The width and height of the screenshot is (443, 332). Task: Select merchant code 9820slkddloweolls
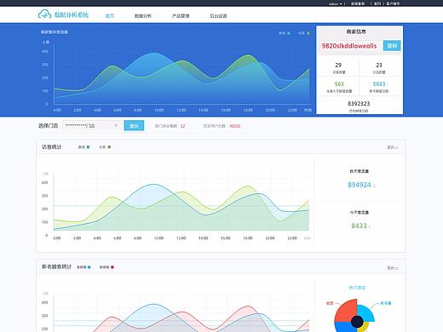(349, 46)
